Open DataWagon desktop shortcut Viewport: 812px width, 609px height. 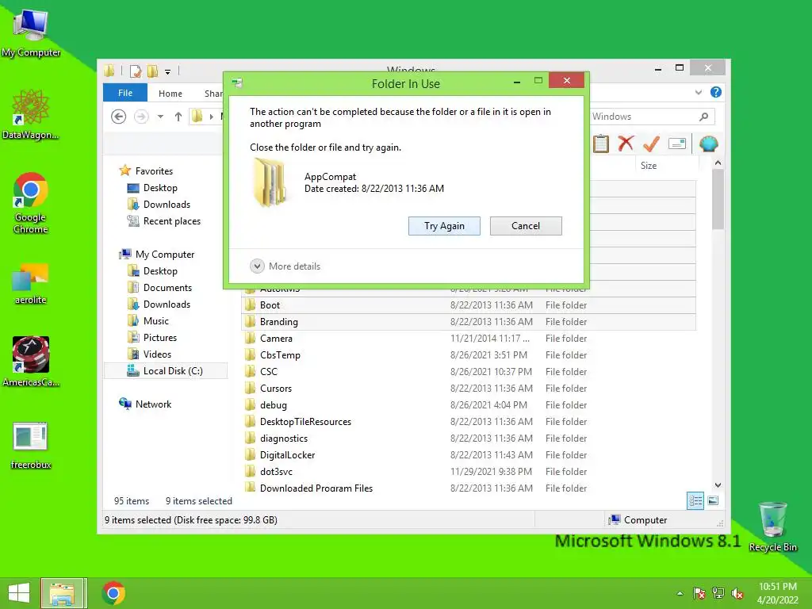click(x=31, y=114)
